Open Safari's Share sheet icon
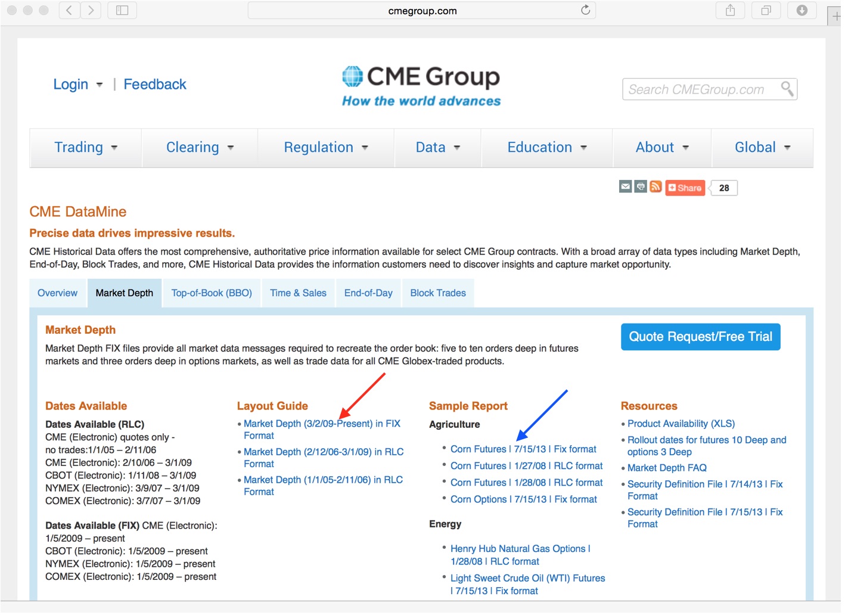The width and height of the screenshot is (845, 615). (730, 10)
